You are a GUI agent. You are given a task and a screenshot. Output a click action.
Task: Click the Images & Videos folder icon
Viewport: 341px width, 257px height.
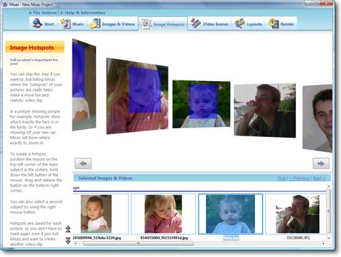(x=95, y=24)
